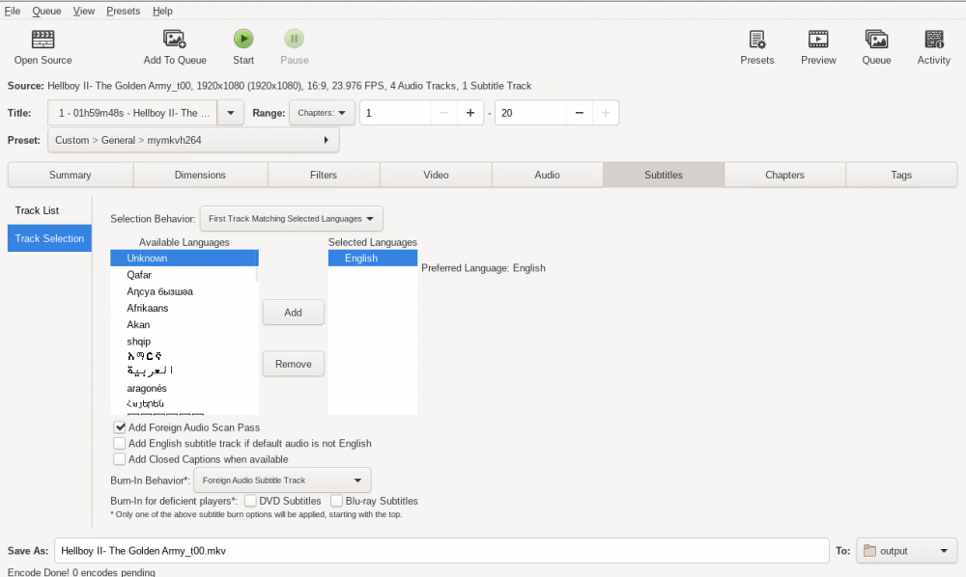Open the Presets menu in the menu bar
This screenshot has width=966, height=577.
pos(124,11)
